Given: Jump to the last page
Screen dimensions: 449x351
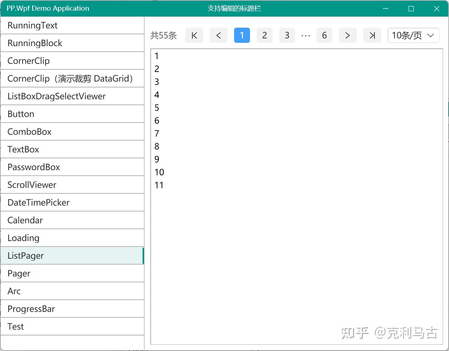Looking at the screenshot, I should coord(372,35).
